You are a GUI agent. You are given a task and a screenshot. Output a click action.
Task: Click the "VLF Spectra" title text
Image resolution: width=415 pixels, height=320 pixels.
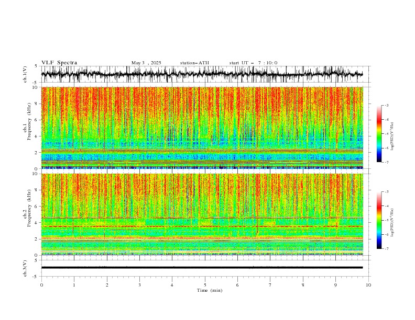coord(59,63)
